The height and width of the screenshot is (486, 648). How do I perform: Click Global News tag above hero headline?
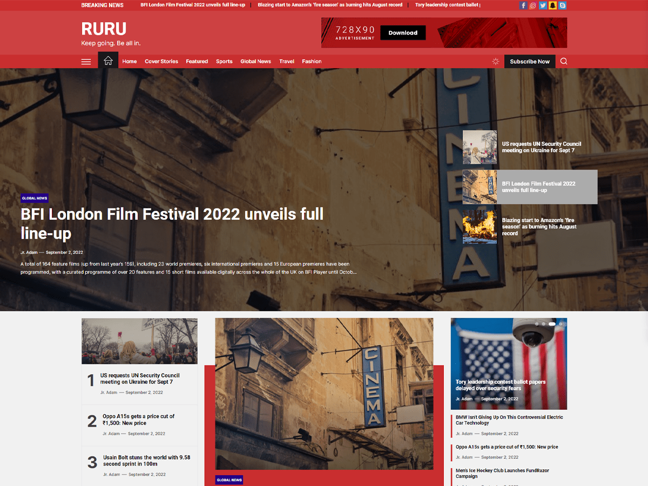(x=35, y=198)
